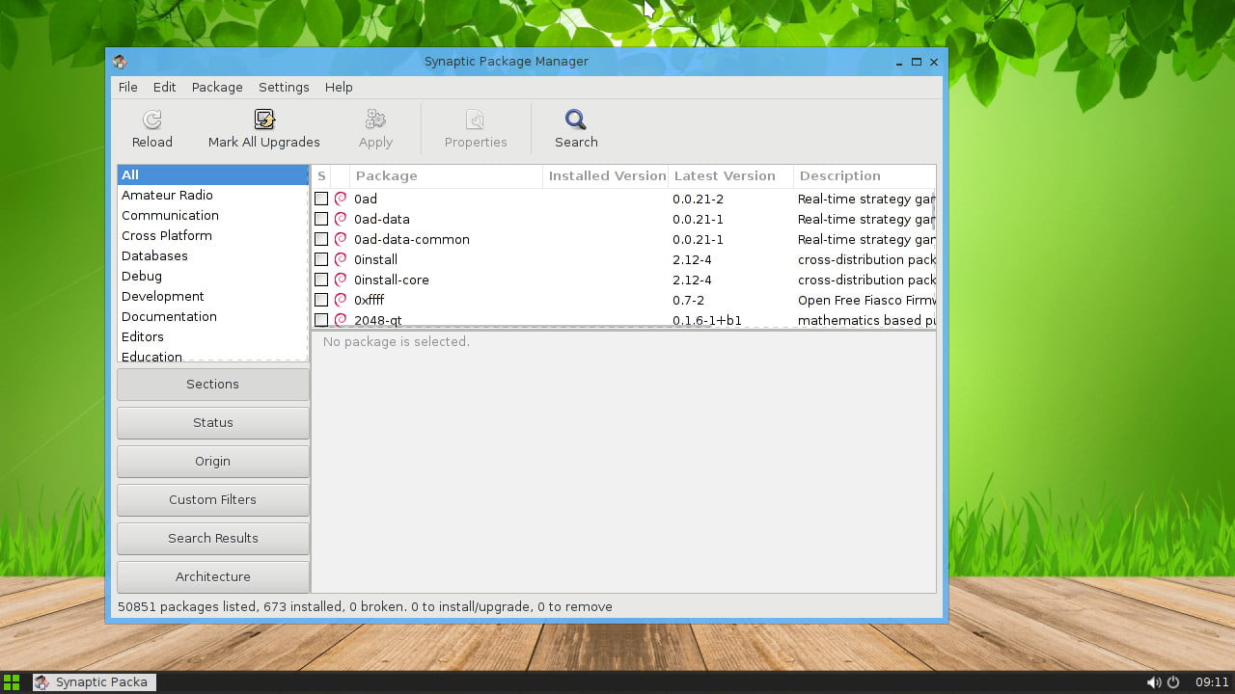
Task: Sort by the Latest Version column header
Action: click(x=729, y=176)
